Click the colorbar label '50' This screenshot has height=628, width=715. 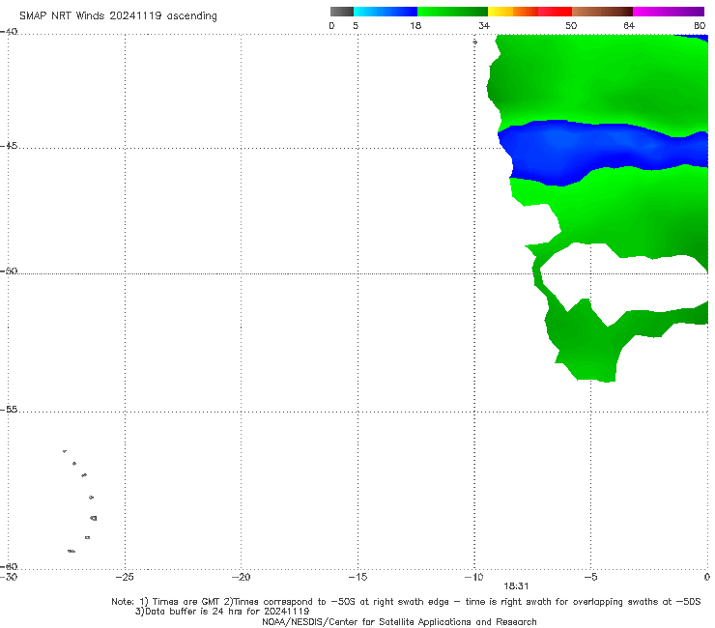tap(571, 25)
